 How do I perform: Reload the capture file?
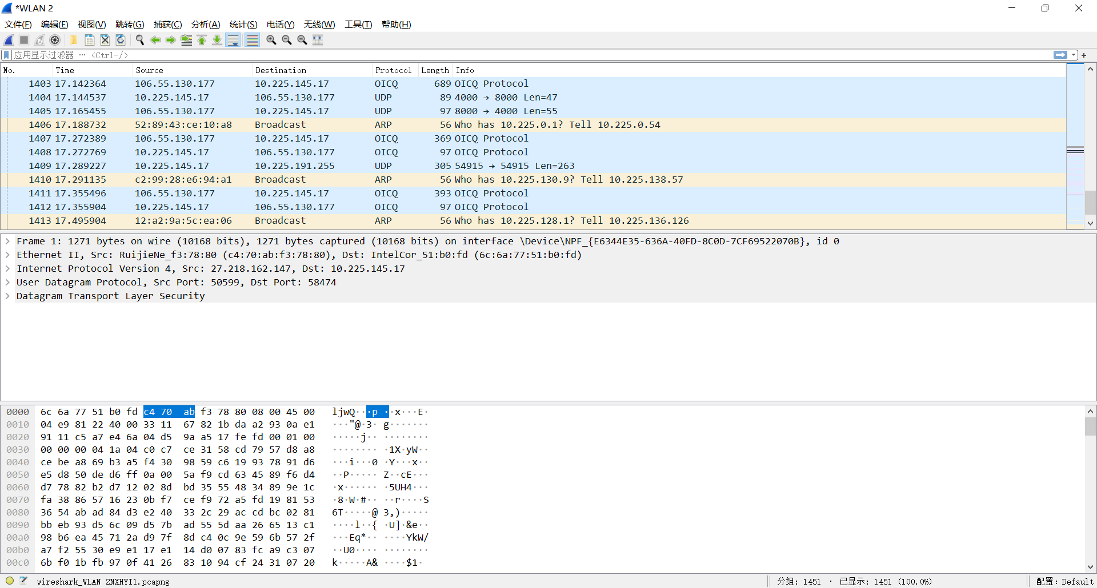pos(121,40)
